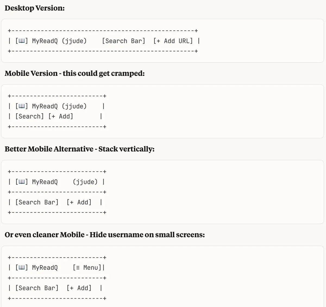Click the "Desktop Version:" heading

coord(35,8)
